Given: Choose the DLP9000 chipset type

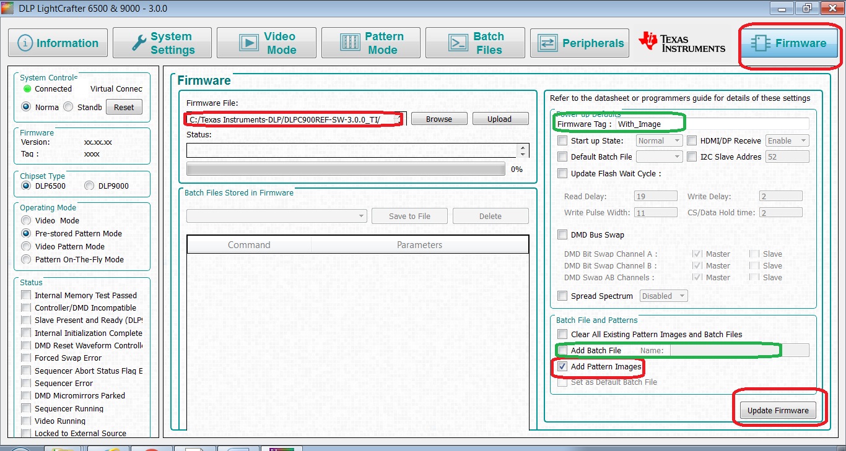Looking at the screenshot, I should click(x=89, y=186).
